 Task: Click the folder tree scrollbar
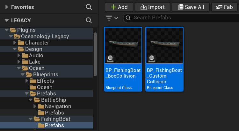95,54
